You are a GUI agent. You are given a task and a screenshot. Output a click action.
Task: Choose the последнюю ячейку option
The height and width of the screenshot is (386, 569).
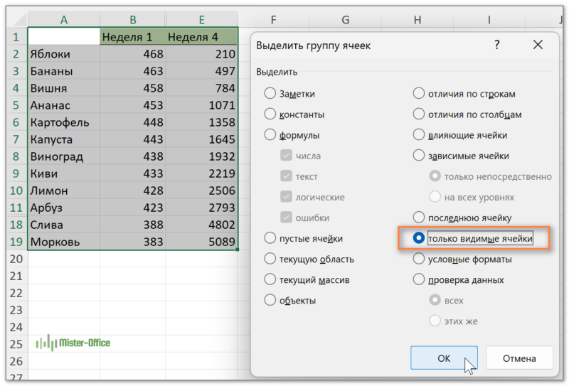(419, 218)
